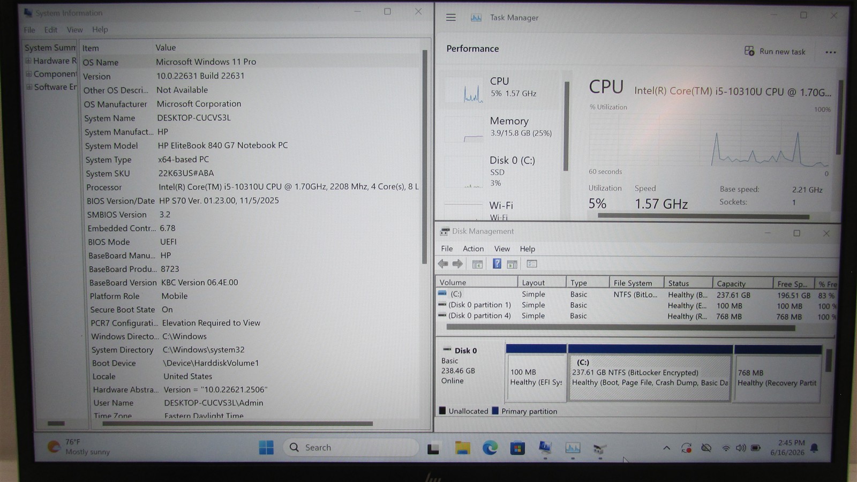Open Microsoft Store from the taskbar
The width and height of the screenshot is (857, 482).
517,448
